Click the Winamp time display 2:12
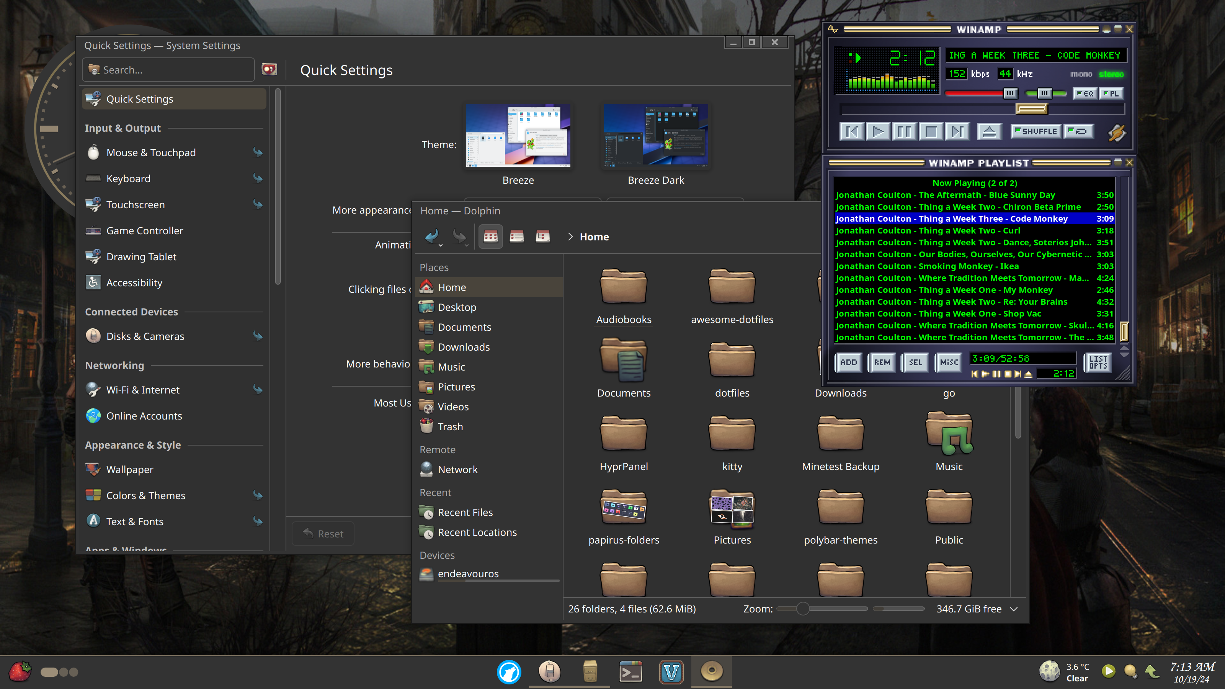Image resolution: width=1225 pixels, height=689 pixels. (913, 58)
